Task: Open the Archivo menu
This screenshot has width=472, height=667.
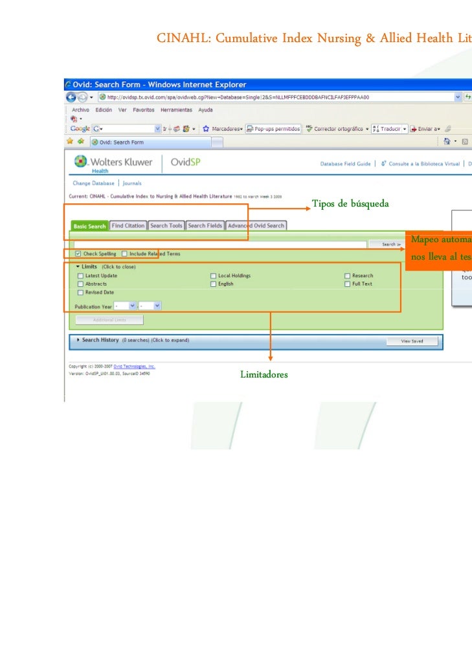Action: [x=80, y=109]
